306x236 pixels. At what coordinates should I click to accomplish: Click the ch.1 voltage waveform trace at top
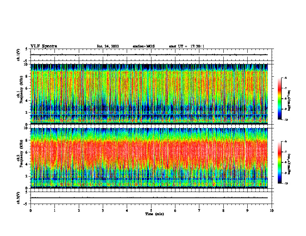149,55
